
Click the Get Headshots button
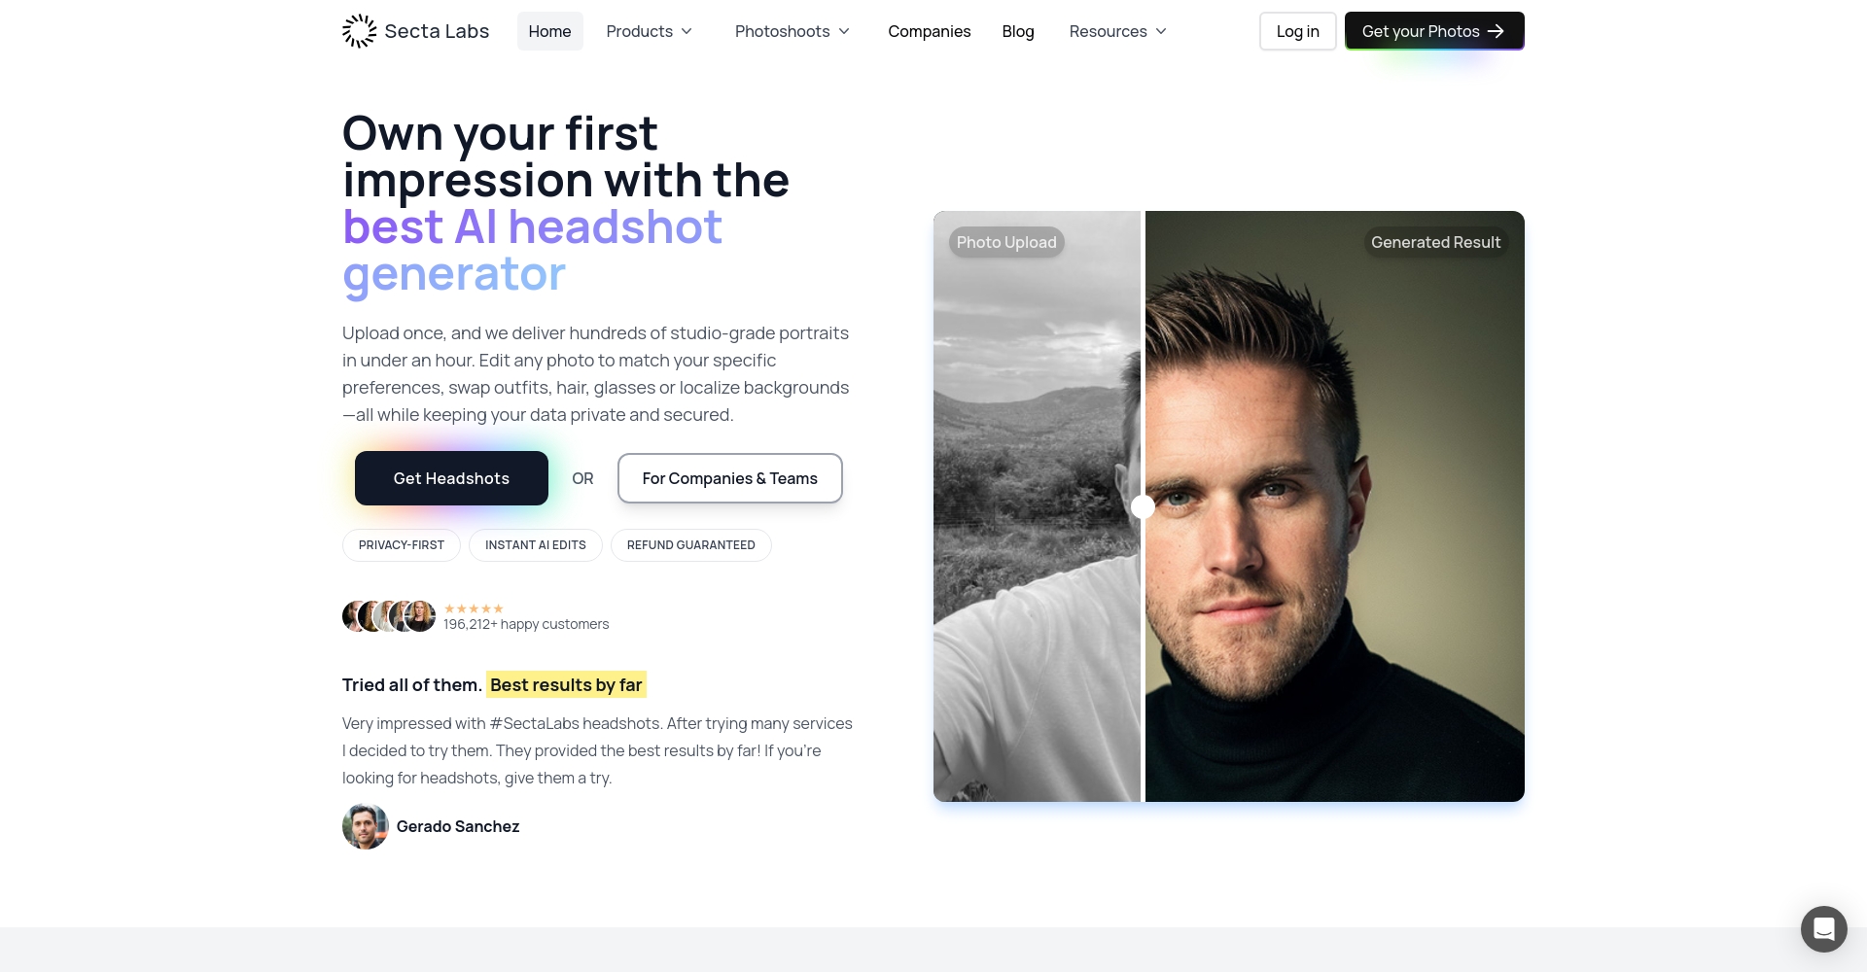(451, 478)
